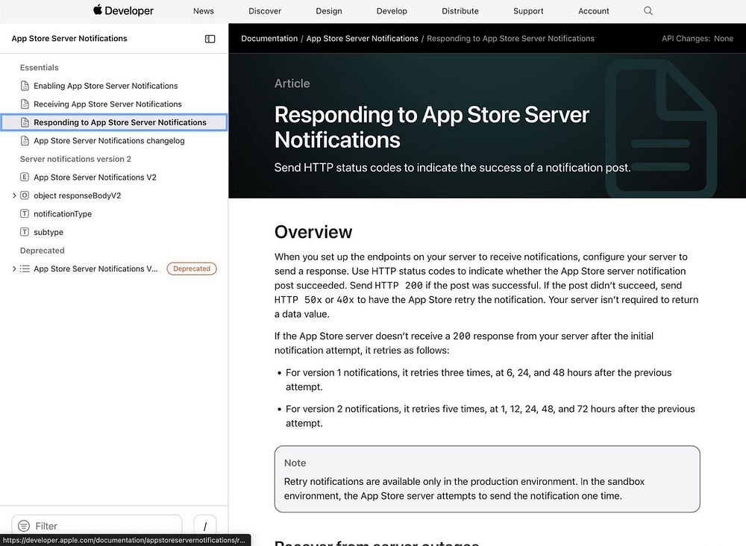Toggle the sidebar panel icon
Screen dimensions: 746x546
click(210, 39)
